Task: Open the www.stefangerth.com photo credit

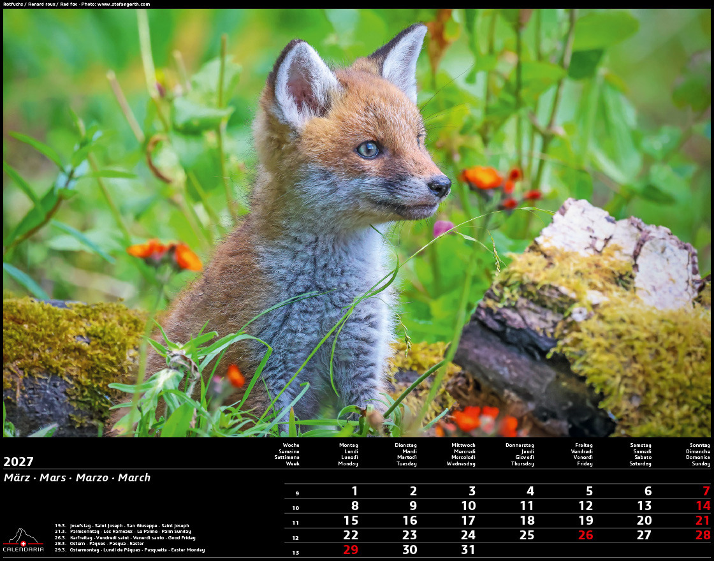Action: [x=124, y=4]
